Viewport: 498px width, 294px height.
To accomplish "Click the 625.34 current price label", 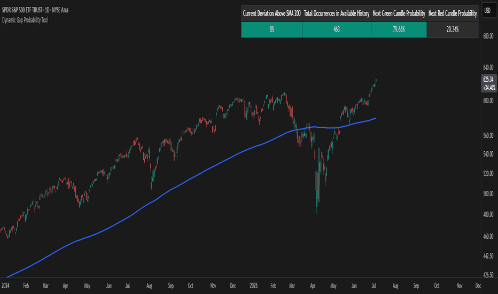I will pyautogui.click(x=487, y=79).
